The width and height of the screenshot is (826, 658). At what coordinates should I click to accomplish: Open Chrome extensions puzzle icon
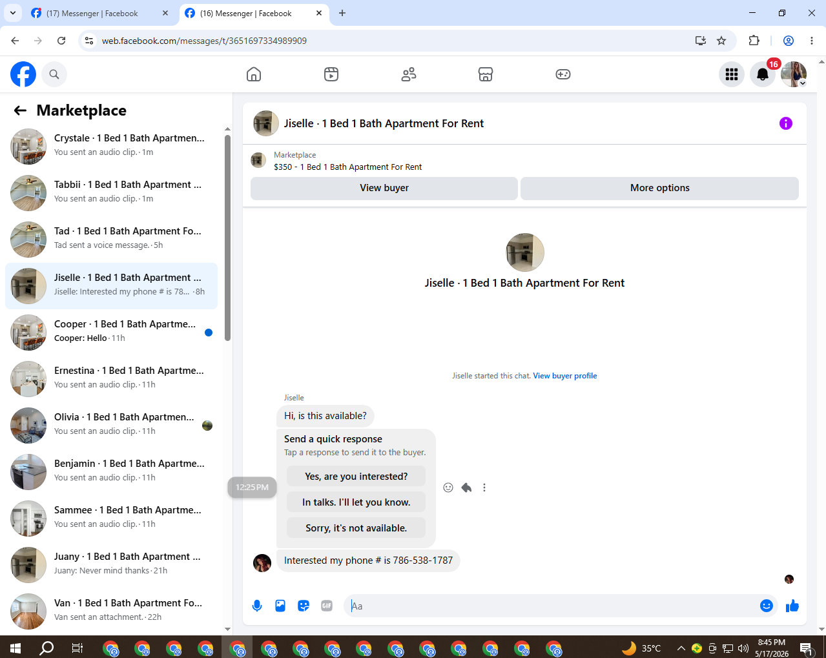[x=754, y=41]
